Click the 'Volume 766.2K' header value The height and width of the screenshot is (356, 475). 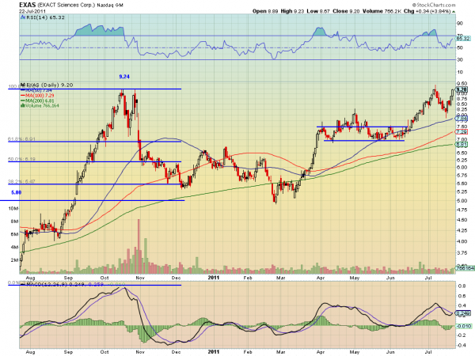pos(382,11)
